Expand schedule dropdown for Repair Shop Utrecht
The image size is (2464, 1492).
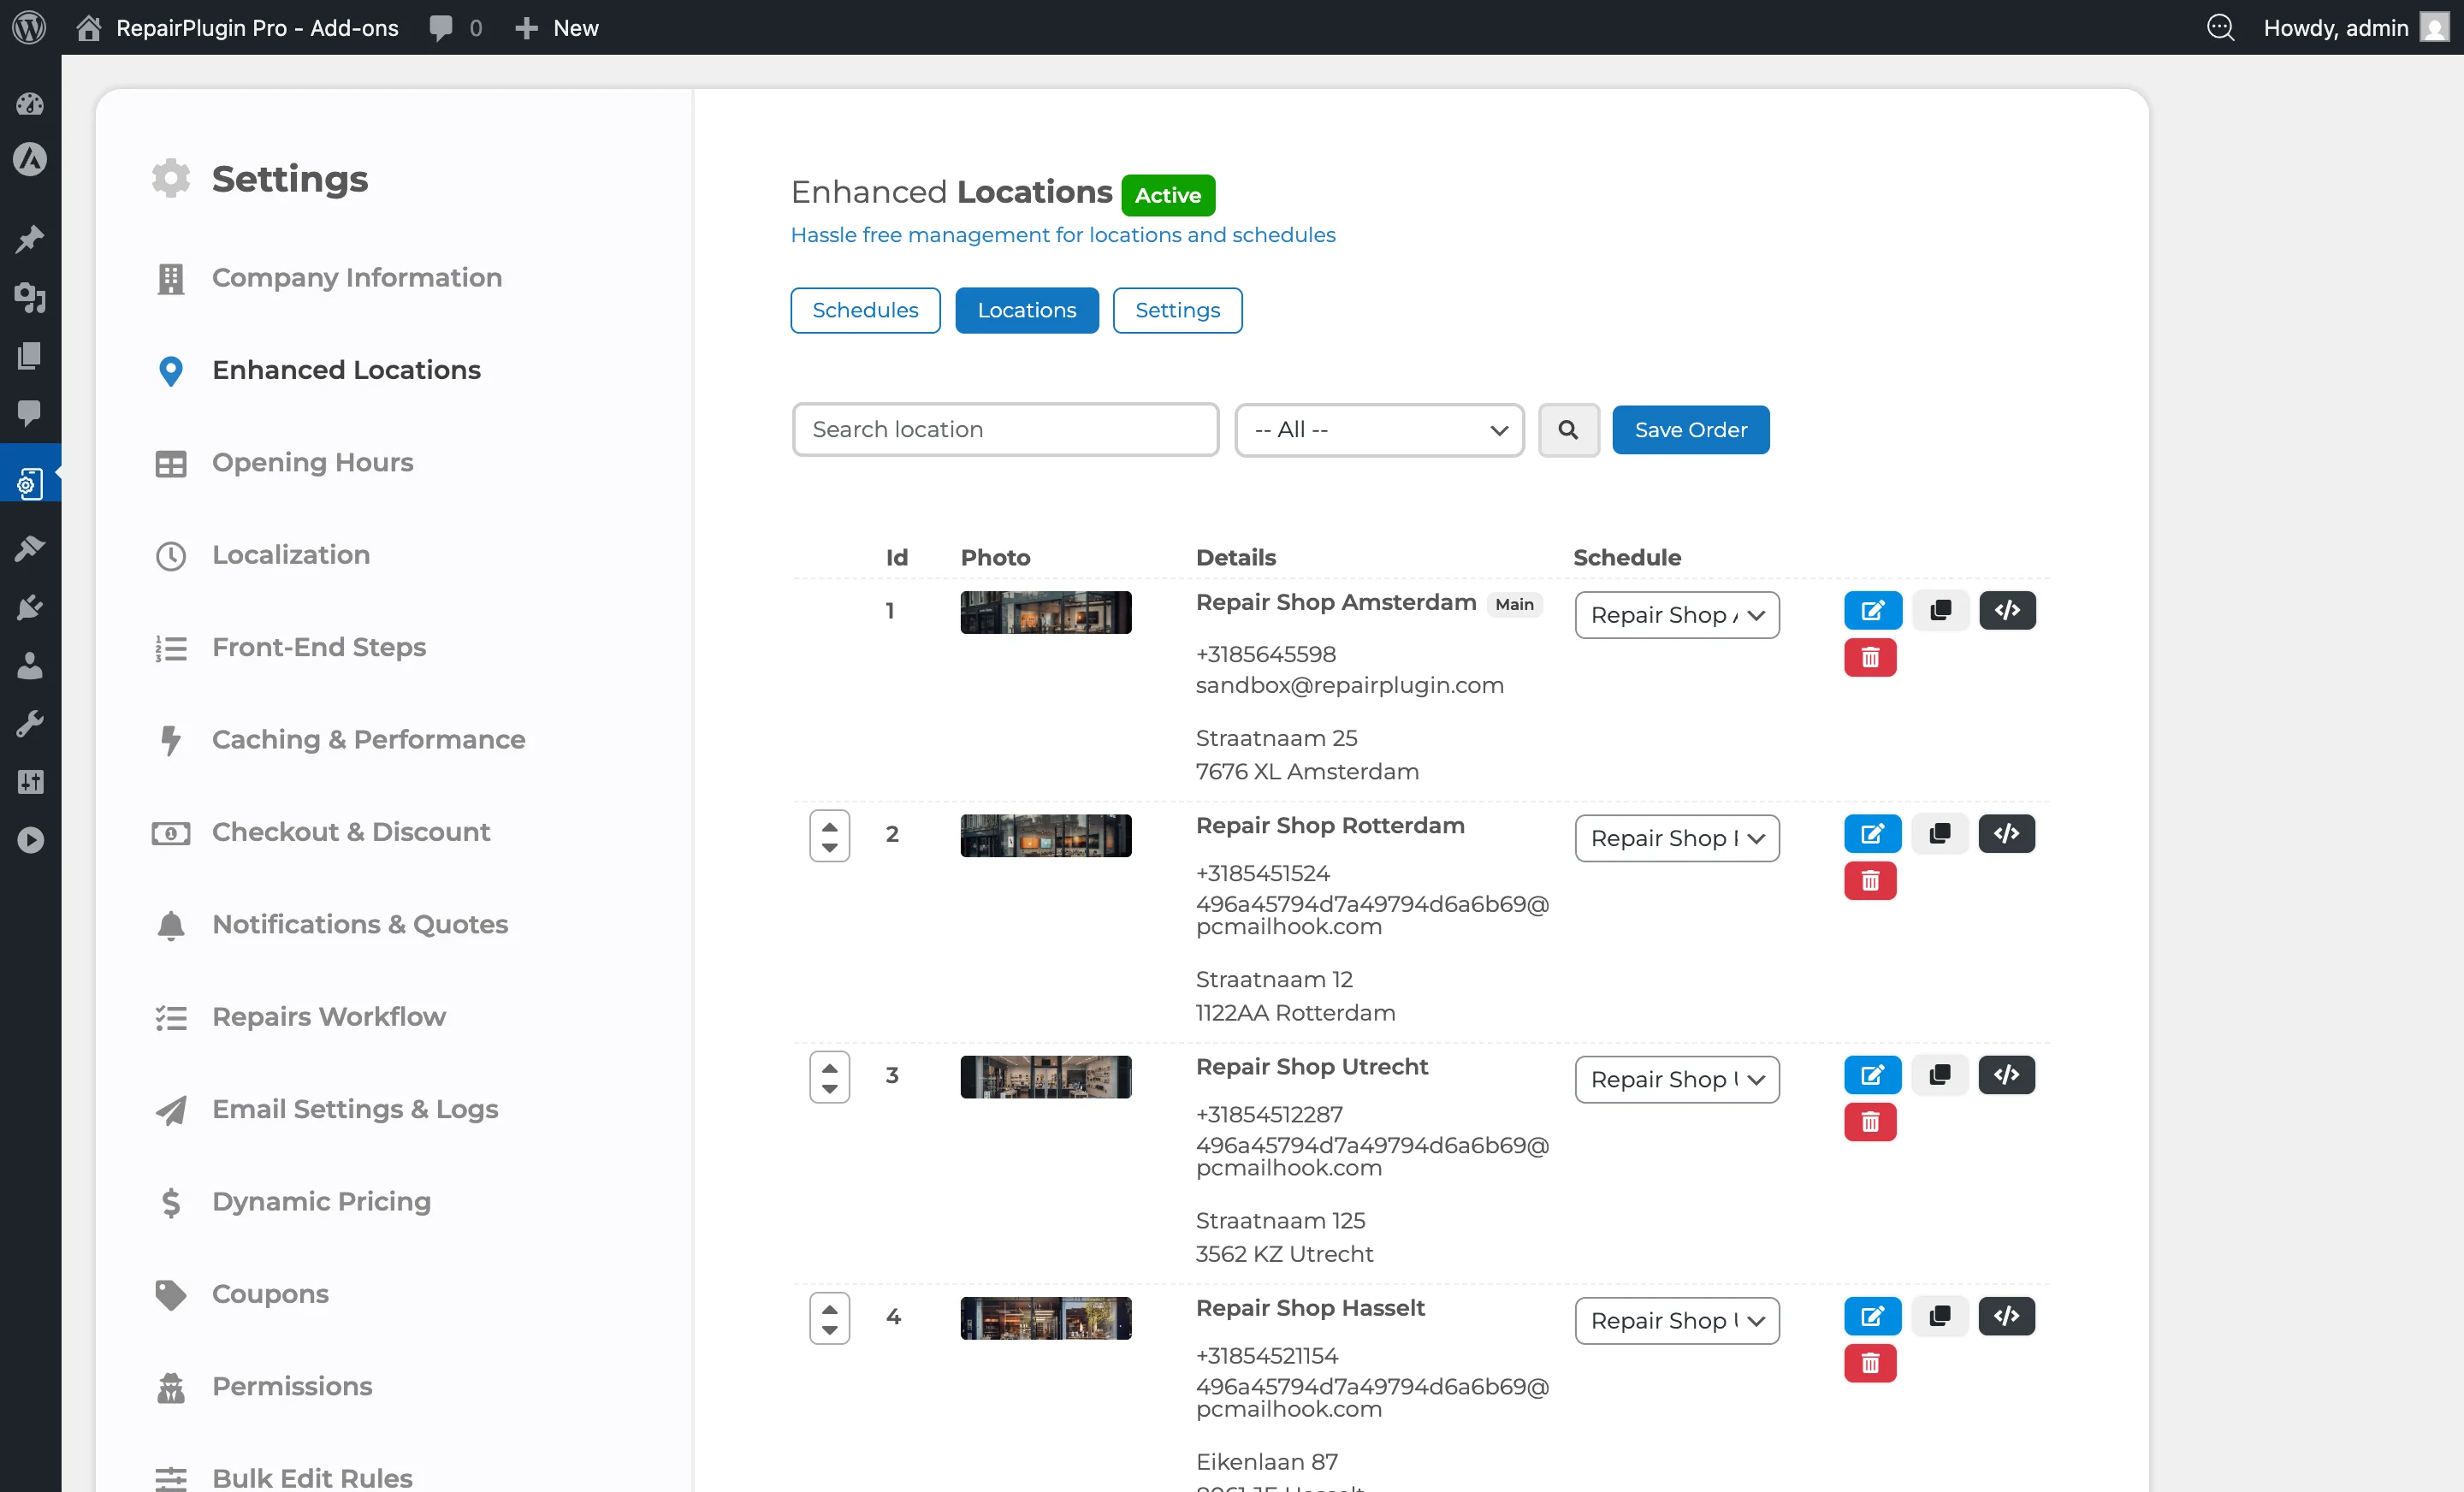pos(1676,1079)
